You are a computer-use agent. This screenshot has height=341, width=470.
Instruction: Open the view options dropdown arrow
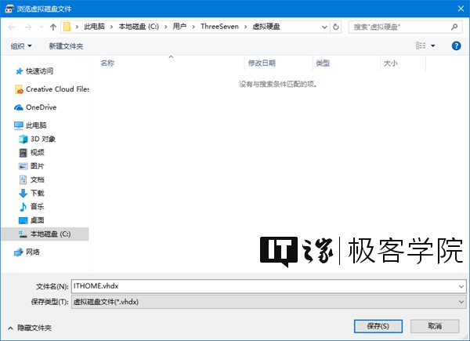[x=433, y=46]
